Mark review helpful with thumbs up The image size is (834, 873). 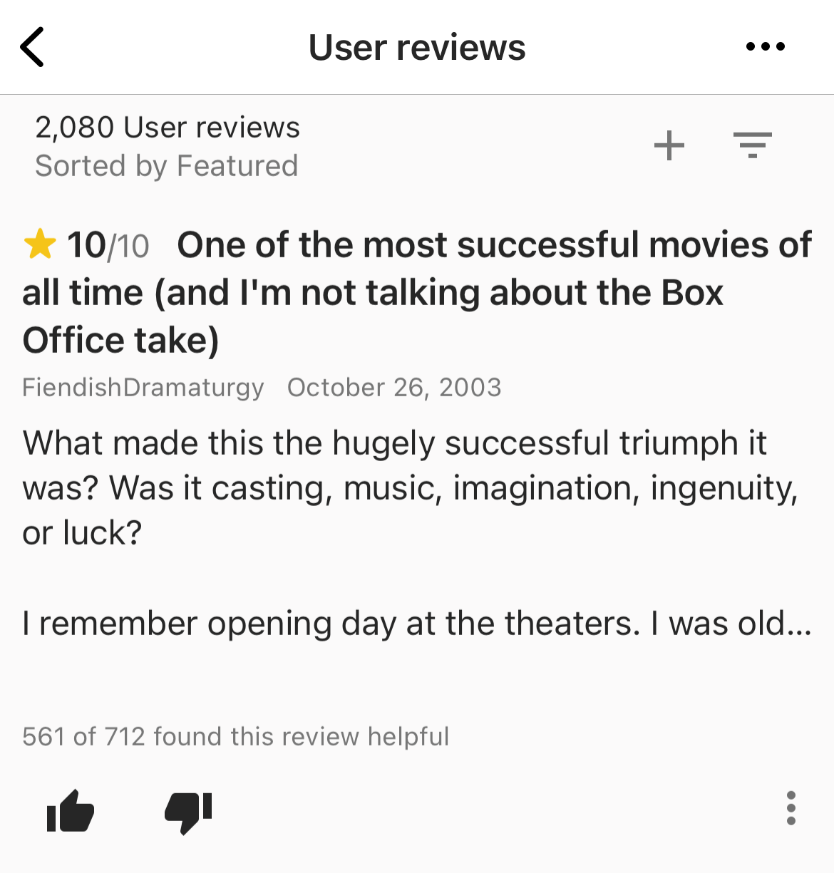coord(70,811)
